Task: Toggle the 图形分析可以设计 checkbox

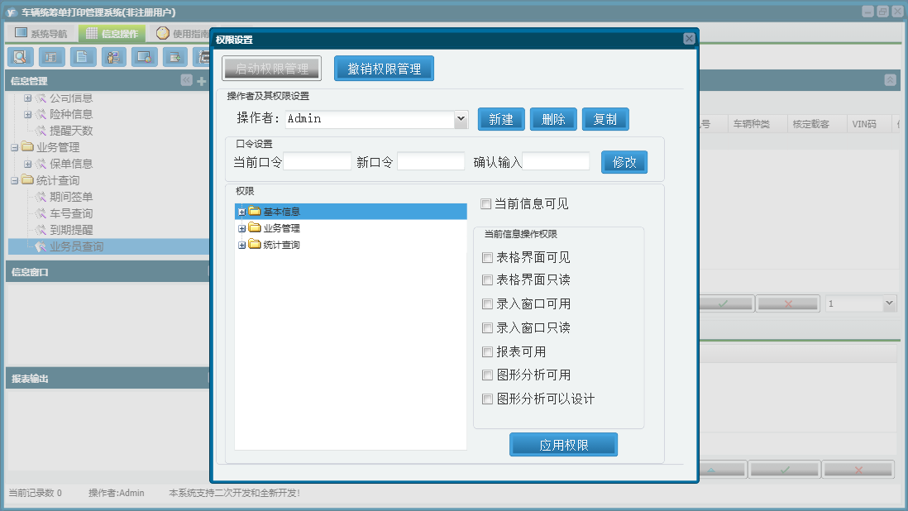Action: point(488,399)
